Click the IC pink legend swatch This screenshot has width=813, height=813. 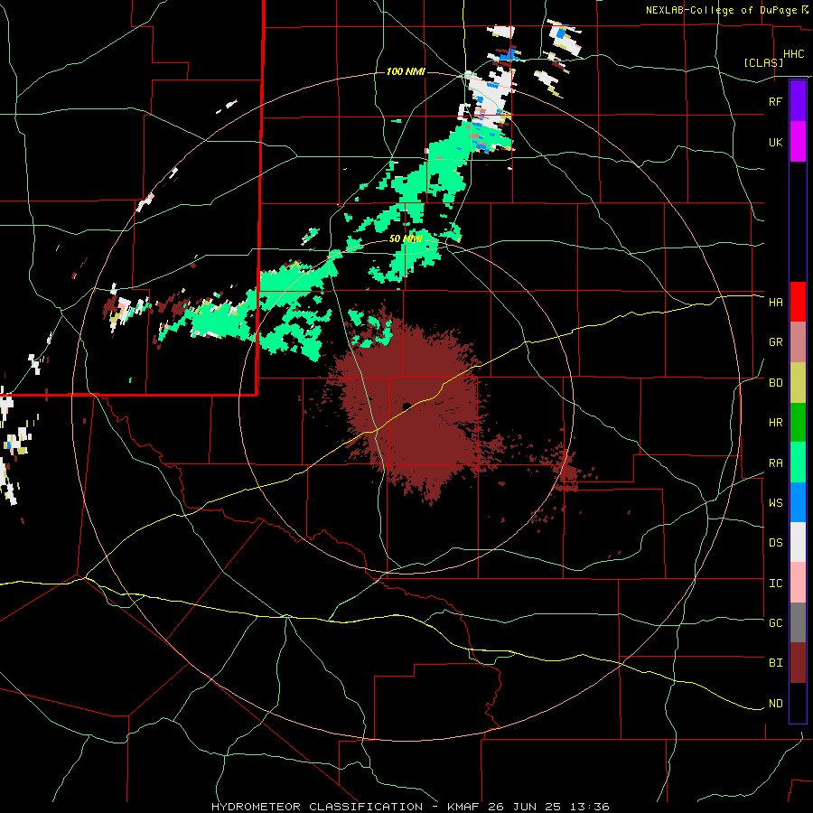click(x=798, y=583)
